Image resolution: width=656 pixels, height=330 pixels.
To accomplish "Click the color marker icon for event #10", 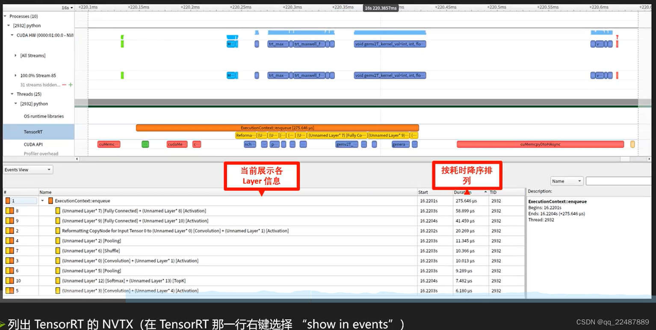I will (x=10, y=281).
